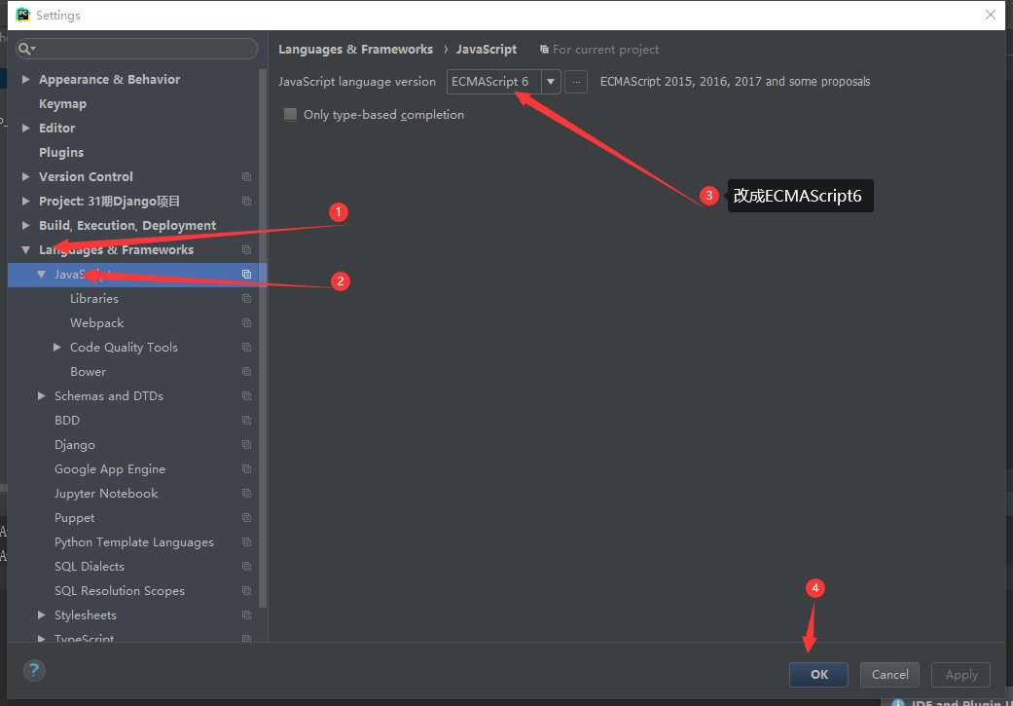This screenshot has width=1013, height=706.
Task: Expand the Editor section
Action: click(x=26, y=128)
